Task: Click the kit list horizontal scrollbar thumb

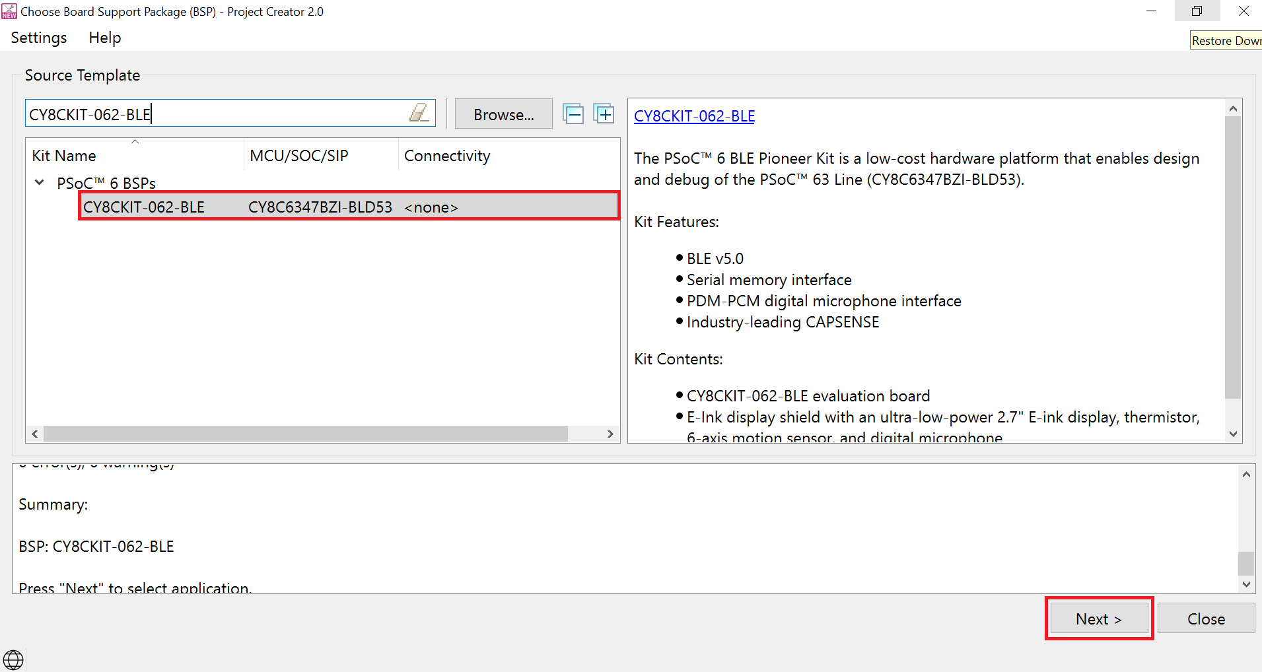Action: 306,434
